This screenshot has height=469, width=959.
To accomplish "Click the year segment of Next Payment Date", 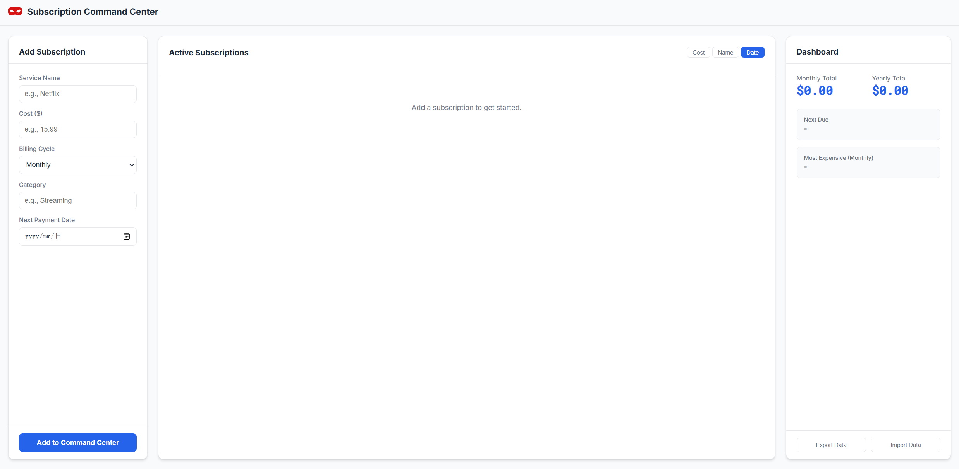I will pyautogui.click(x=30, y=236).
